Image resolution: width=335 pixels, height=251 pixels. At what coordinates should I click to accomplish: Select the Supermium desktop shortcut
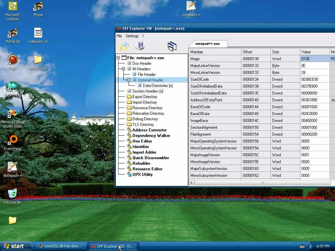tap(12, 90)
